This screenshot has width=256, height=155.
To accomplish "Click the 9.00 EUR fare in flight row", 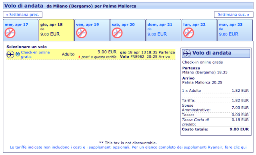I will tap(107, 52).
